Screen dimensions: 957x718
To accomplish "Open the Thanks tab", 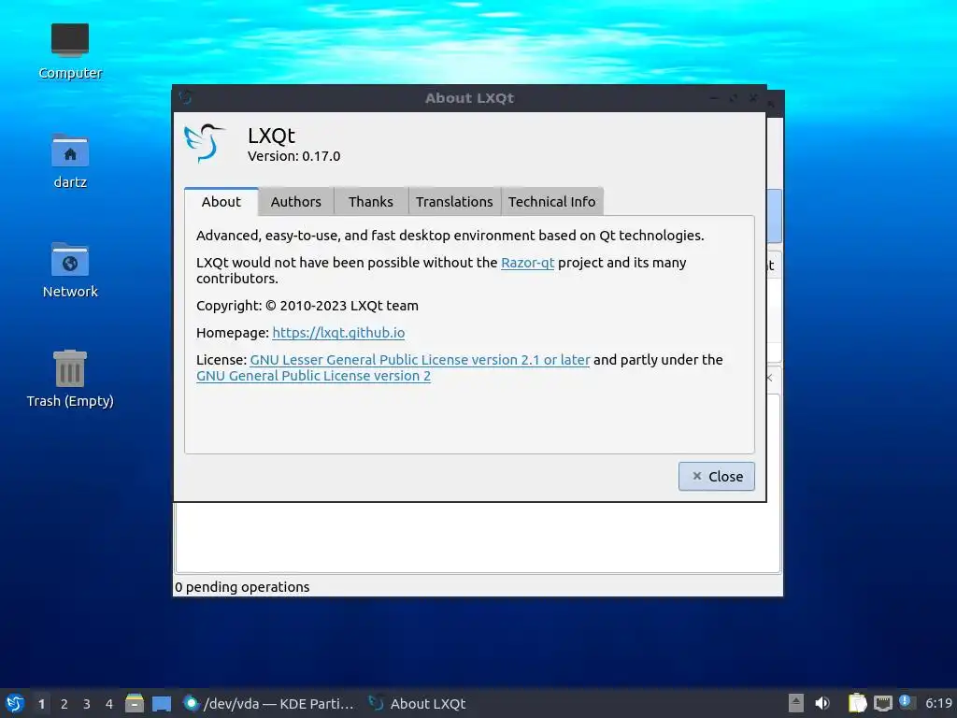I will tap(371, 202).
